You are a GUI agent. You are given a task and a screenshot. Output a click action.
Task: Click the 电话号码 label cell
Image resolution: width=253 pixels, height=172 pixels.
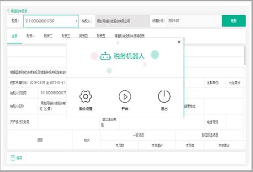tap(215, 122)
